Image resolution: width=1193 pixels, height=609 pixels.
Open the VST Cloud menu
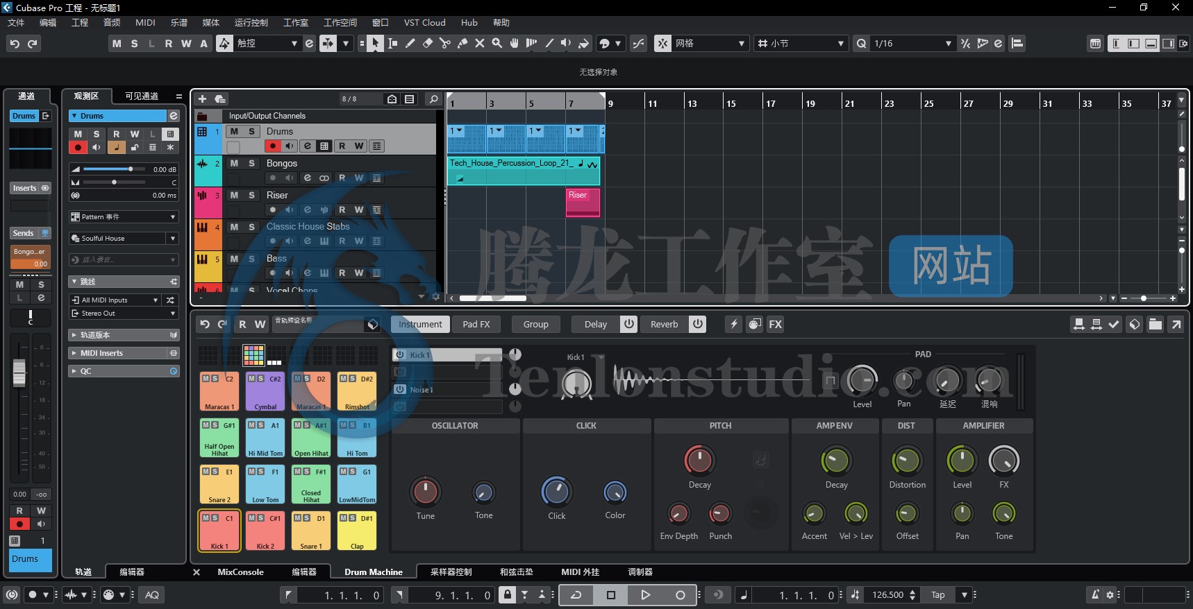[x=424, y=22]
